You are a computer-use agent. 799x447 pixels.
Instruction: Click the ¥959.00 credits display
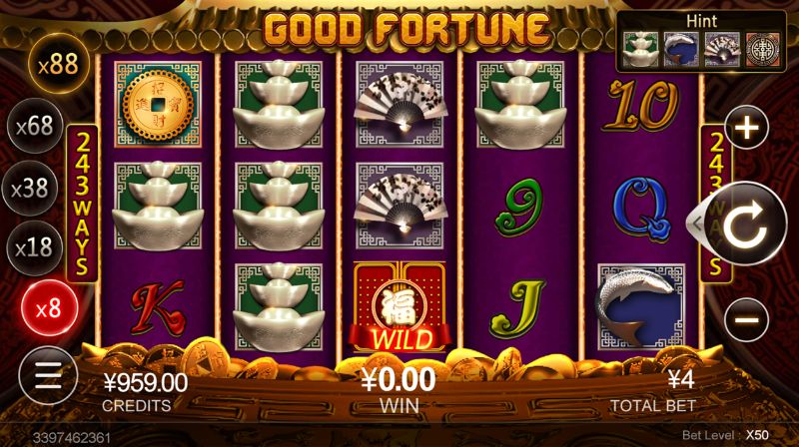tap(145, 382)
